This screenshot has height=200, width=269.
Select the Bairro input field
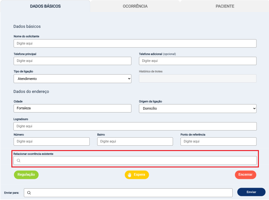click(135, 141)
